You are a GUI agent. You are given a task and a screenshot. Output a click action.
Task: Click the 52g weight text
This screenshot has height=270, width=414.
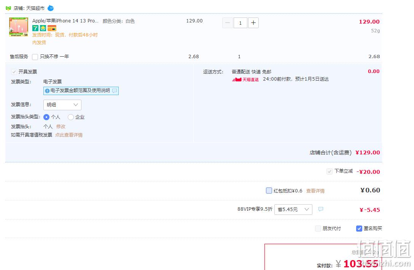[375, 31]
